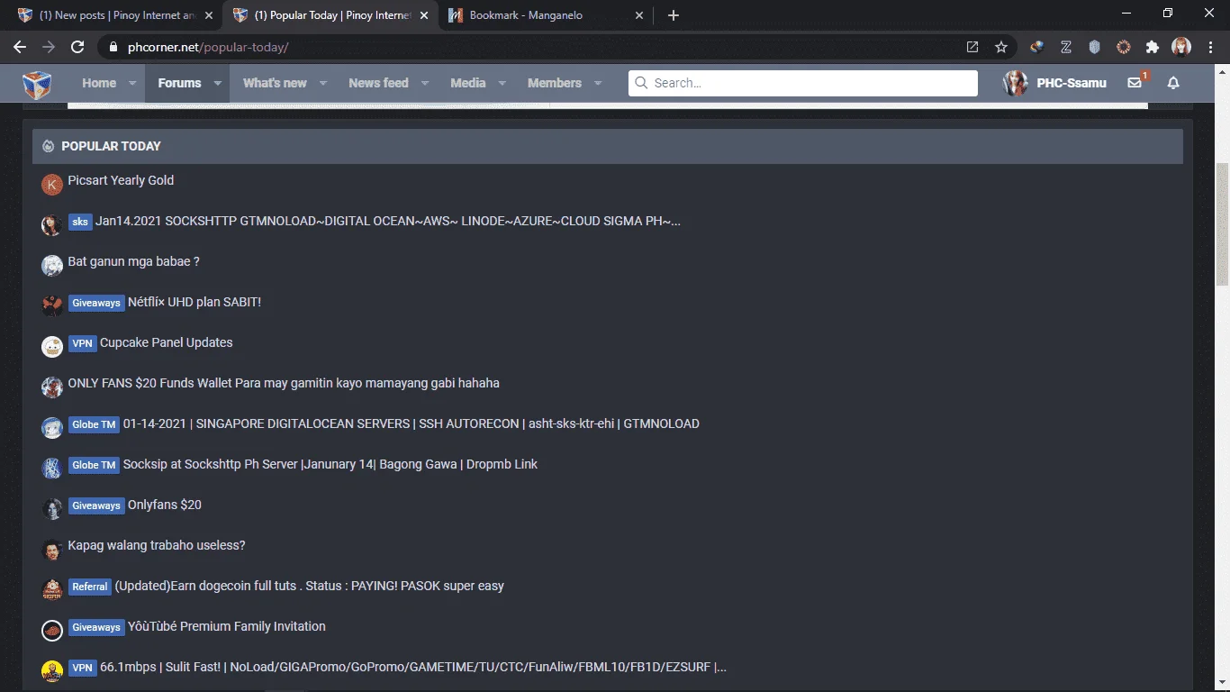The width and height of the screenshot is (1230, 692).
Task: Click avatar beside Kapag walang trabaho useless
Action: click(52, 550)
